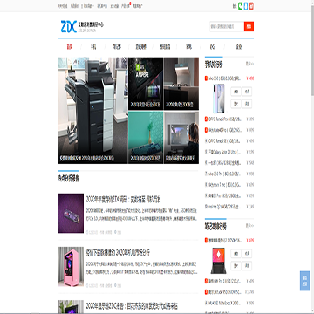Open the pink PC case article thumbnail
Viewport: 314px width, 314px height.
71,267
